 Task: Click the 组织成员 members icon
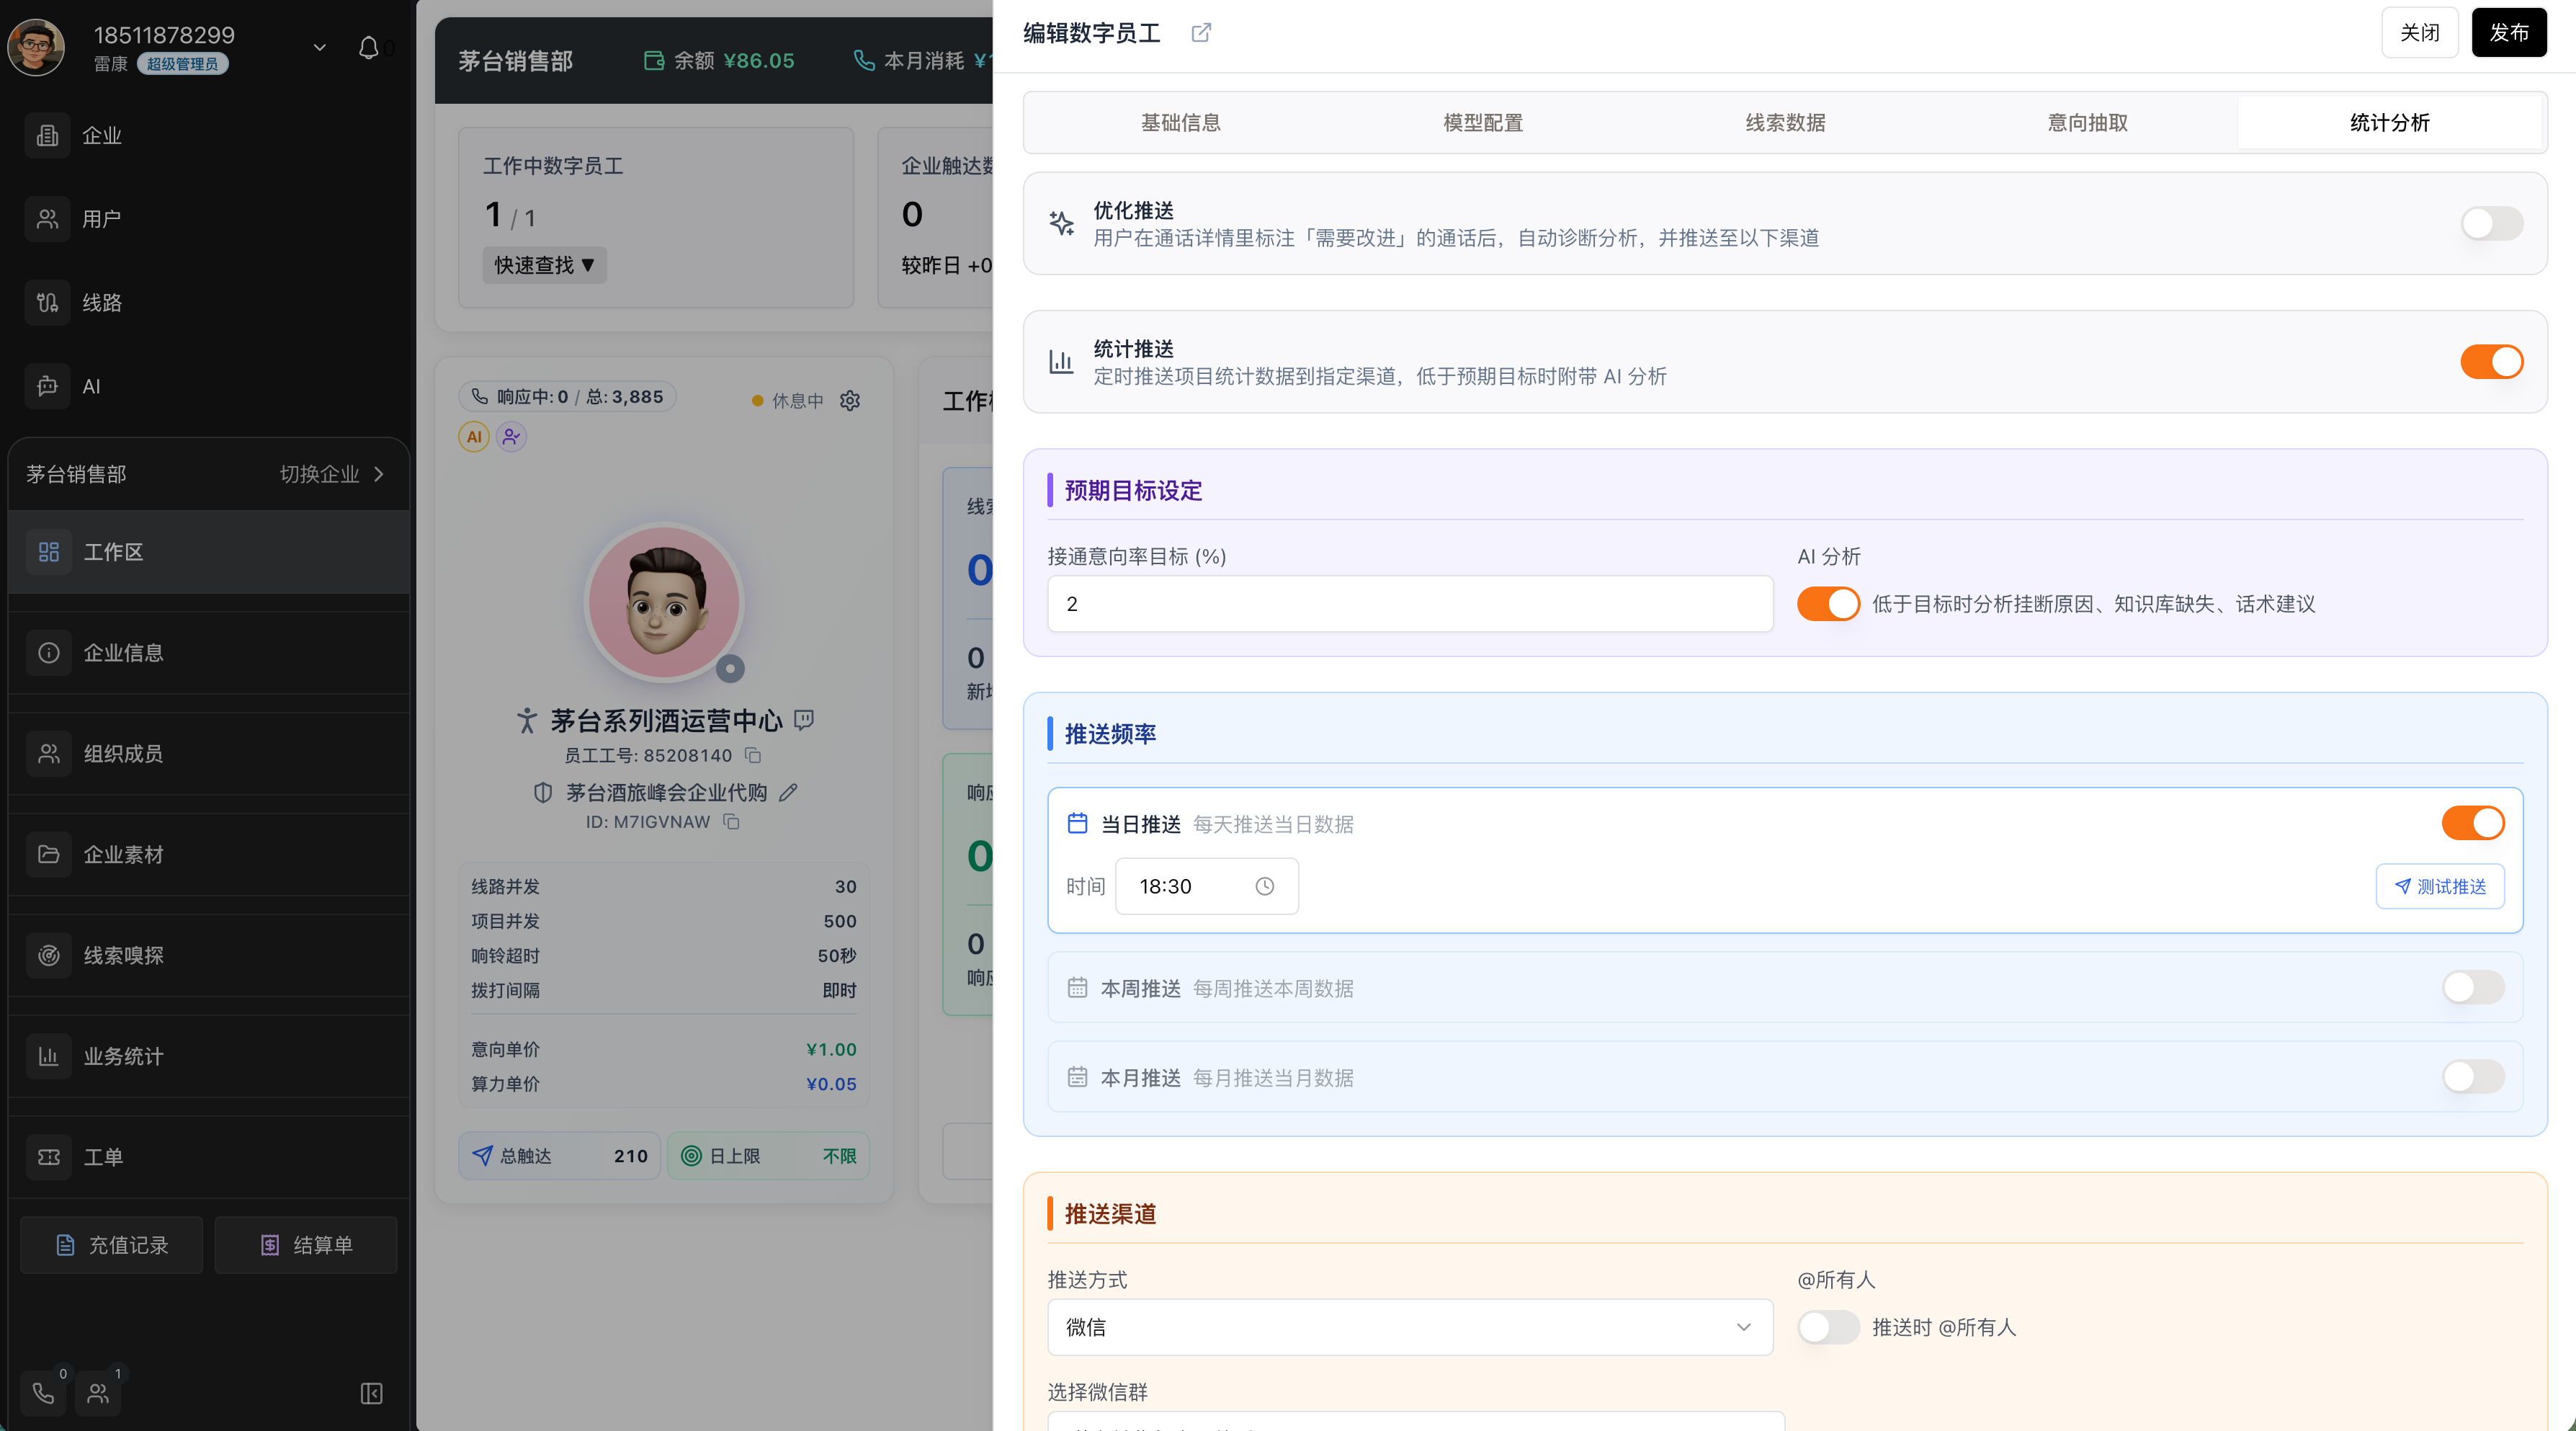[x=49, y=754]
